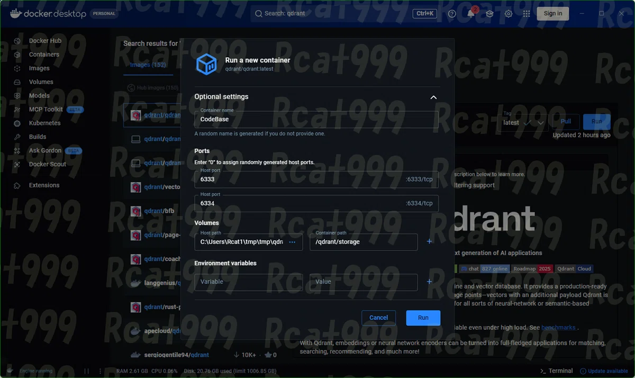Click the Docker Hub sidebar icon
The height and width of the screenshot is (378, 635).
point(17,41)
